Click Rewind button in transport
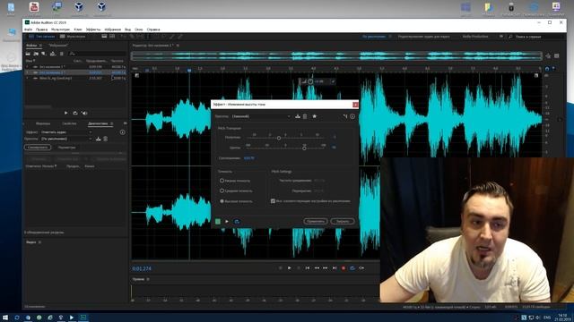 [x=317, y=268]
